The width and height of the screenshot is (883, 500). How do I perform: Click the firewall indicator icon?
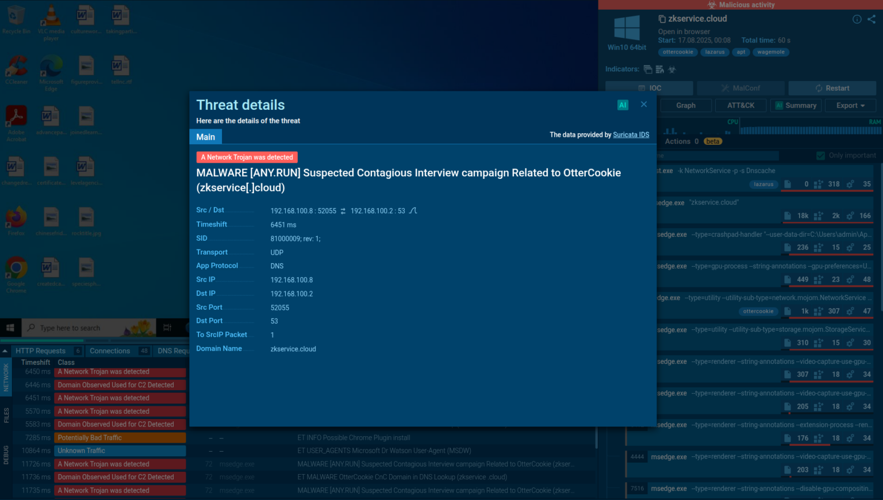(x=660, y=70)
